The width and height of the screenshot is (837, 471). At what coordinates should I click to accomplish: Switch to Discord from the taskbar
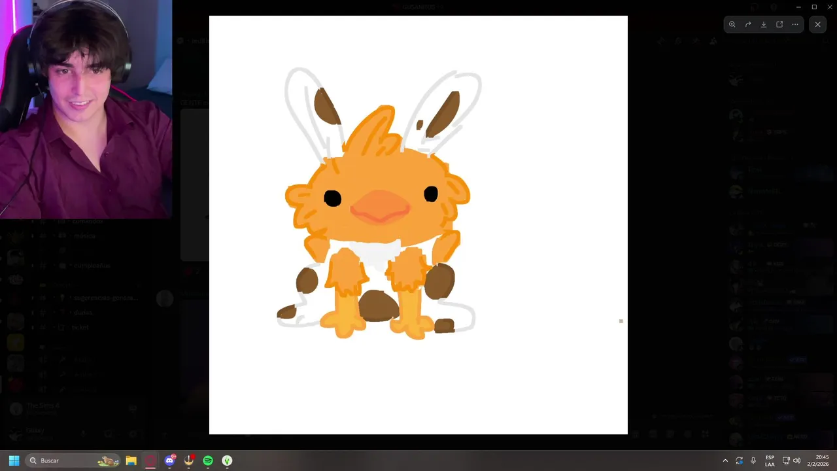(170, 461)
